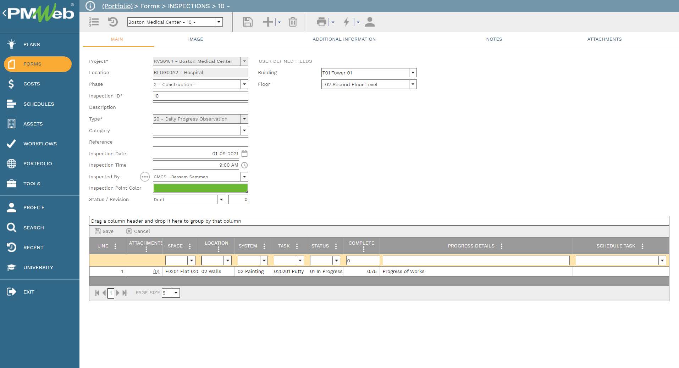Click the Print icon in toolbar

tap(321, 22)
